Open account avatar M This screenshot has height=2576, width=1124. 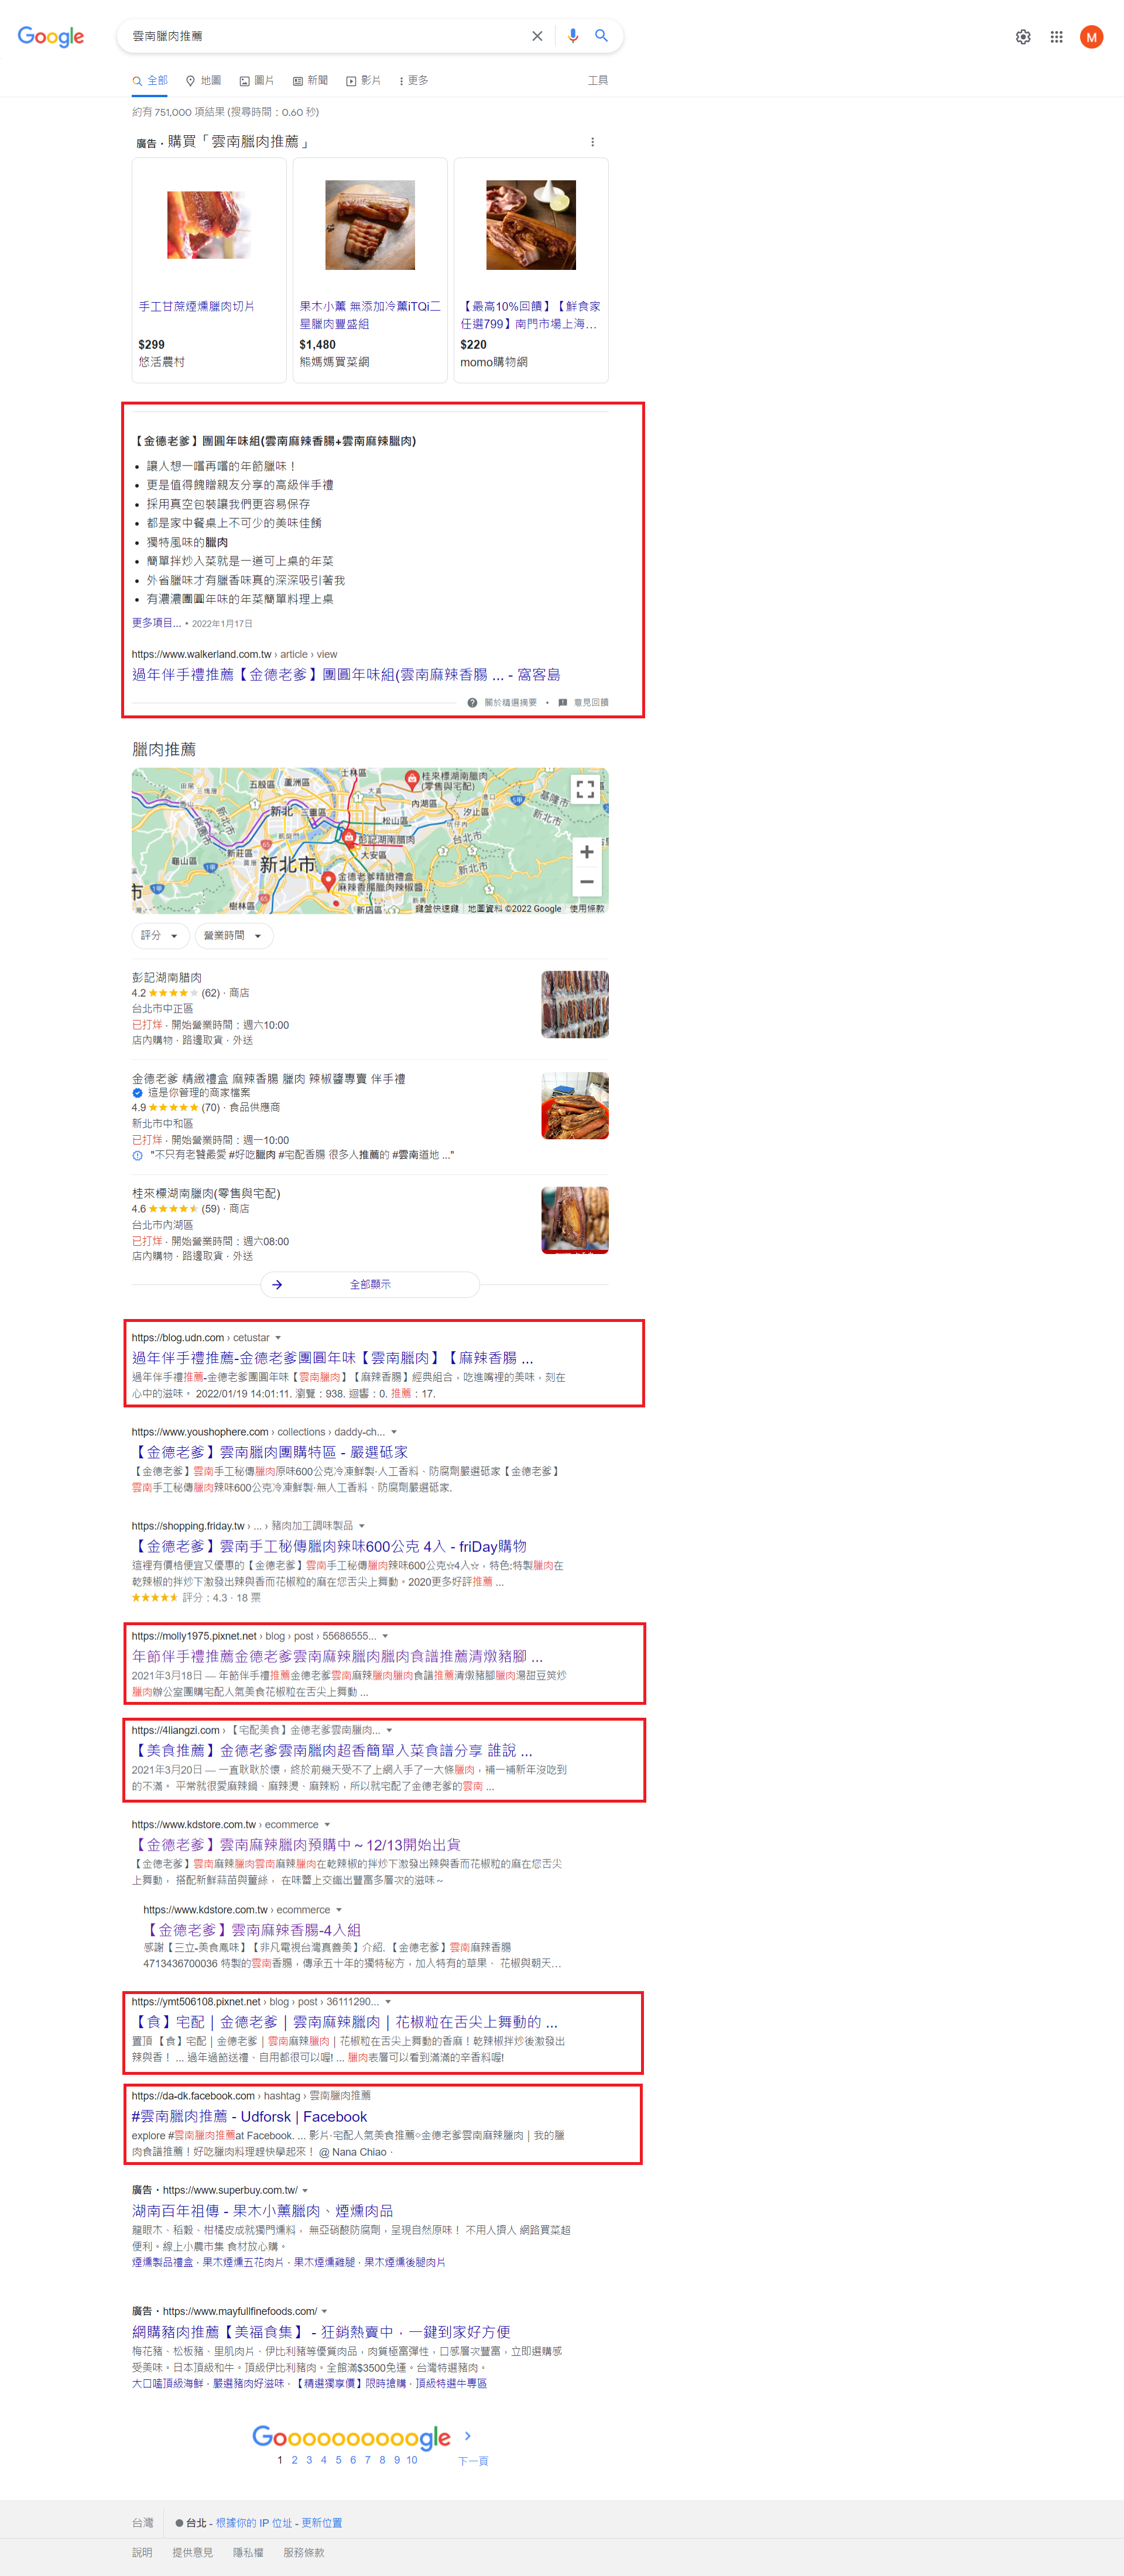pyautogui.click(x=1091, y=37)
